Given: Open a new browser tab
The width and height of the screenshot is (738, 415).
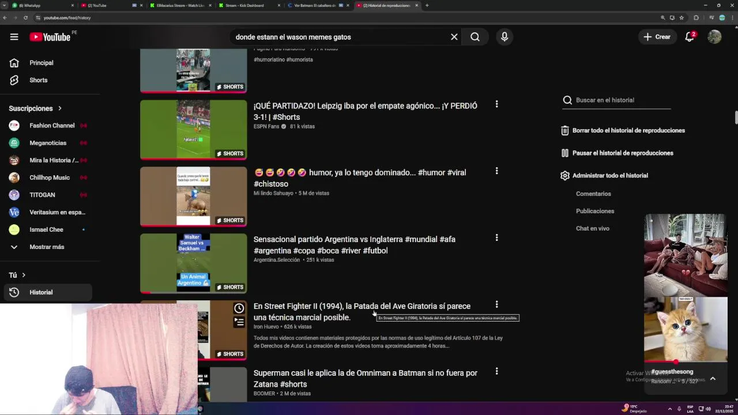Looking at the screenshot, I should (427, 5).
